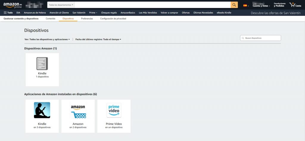This screenshot has width=305, height=141.
Task: Open the Todos los departamentos dropdown
Action: (x=61, y=5)
